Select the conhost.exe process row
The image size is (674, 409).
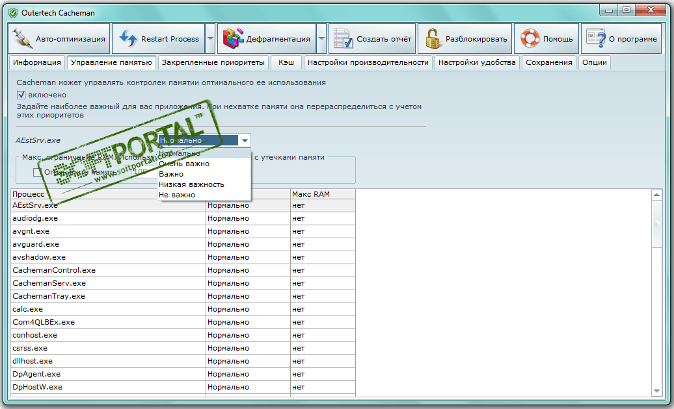pos(183,335)
